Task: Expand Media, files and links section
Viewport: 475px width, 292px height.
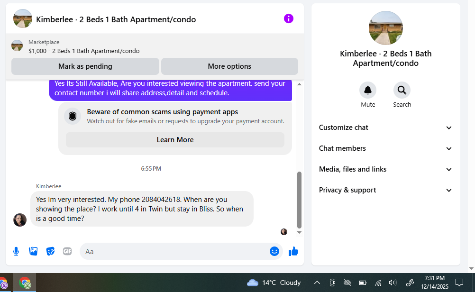Action: point(385,169)
